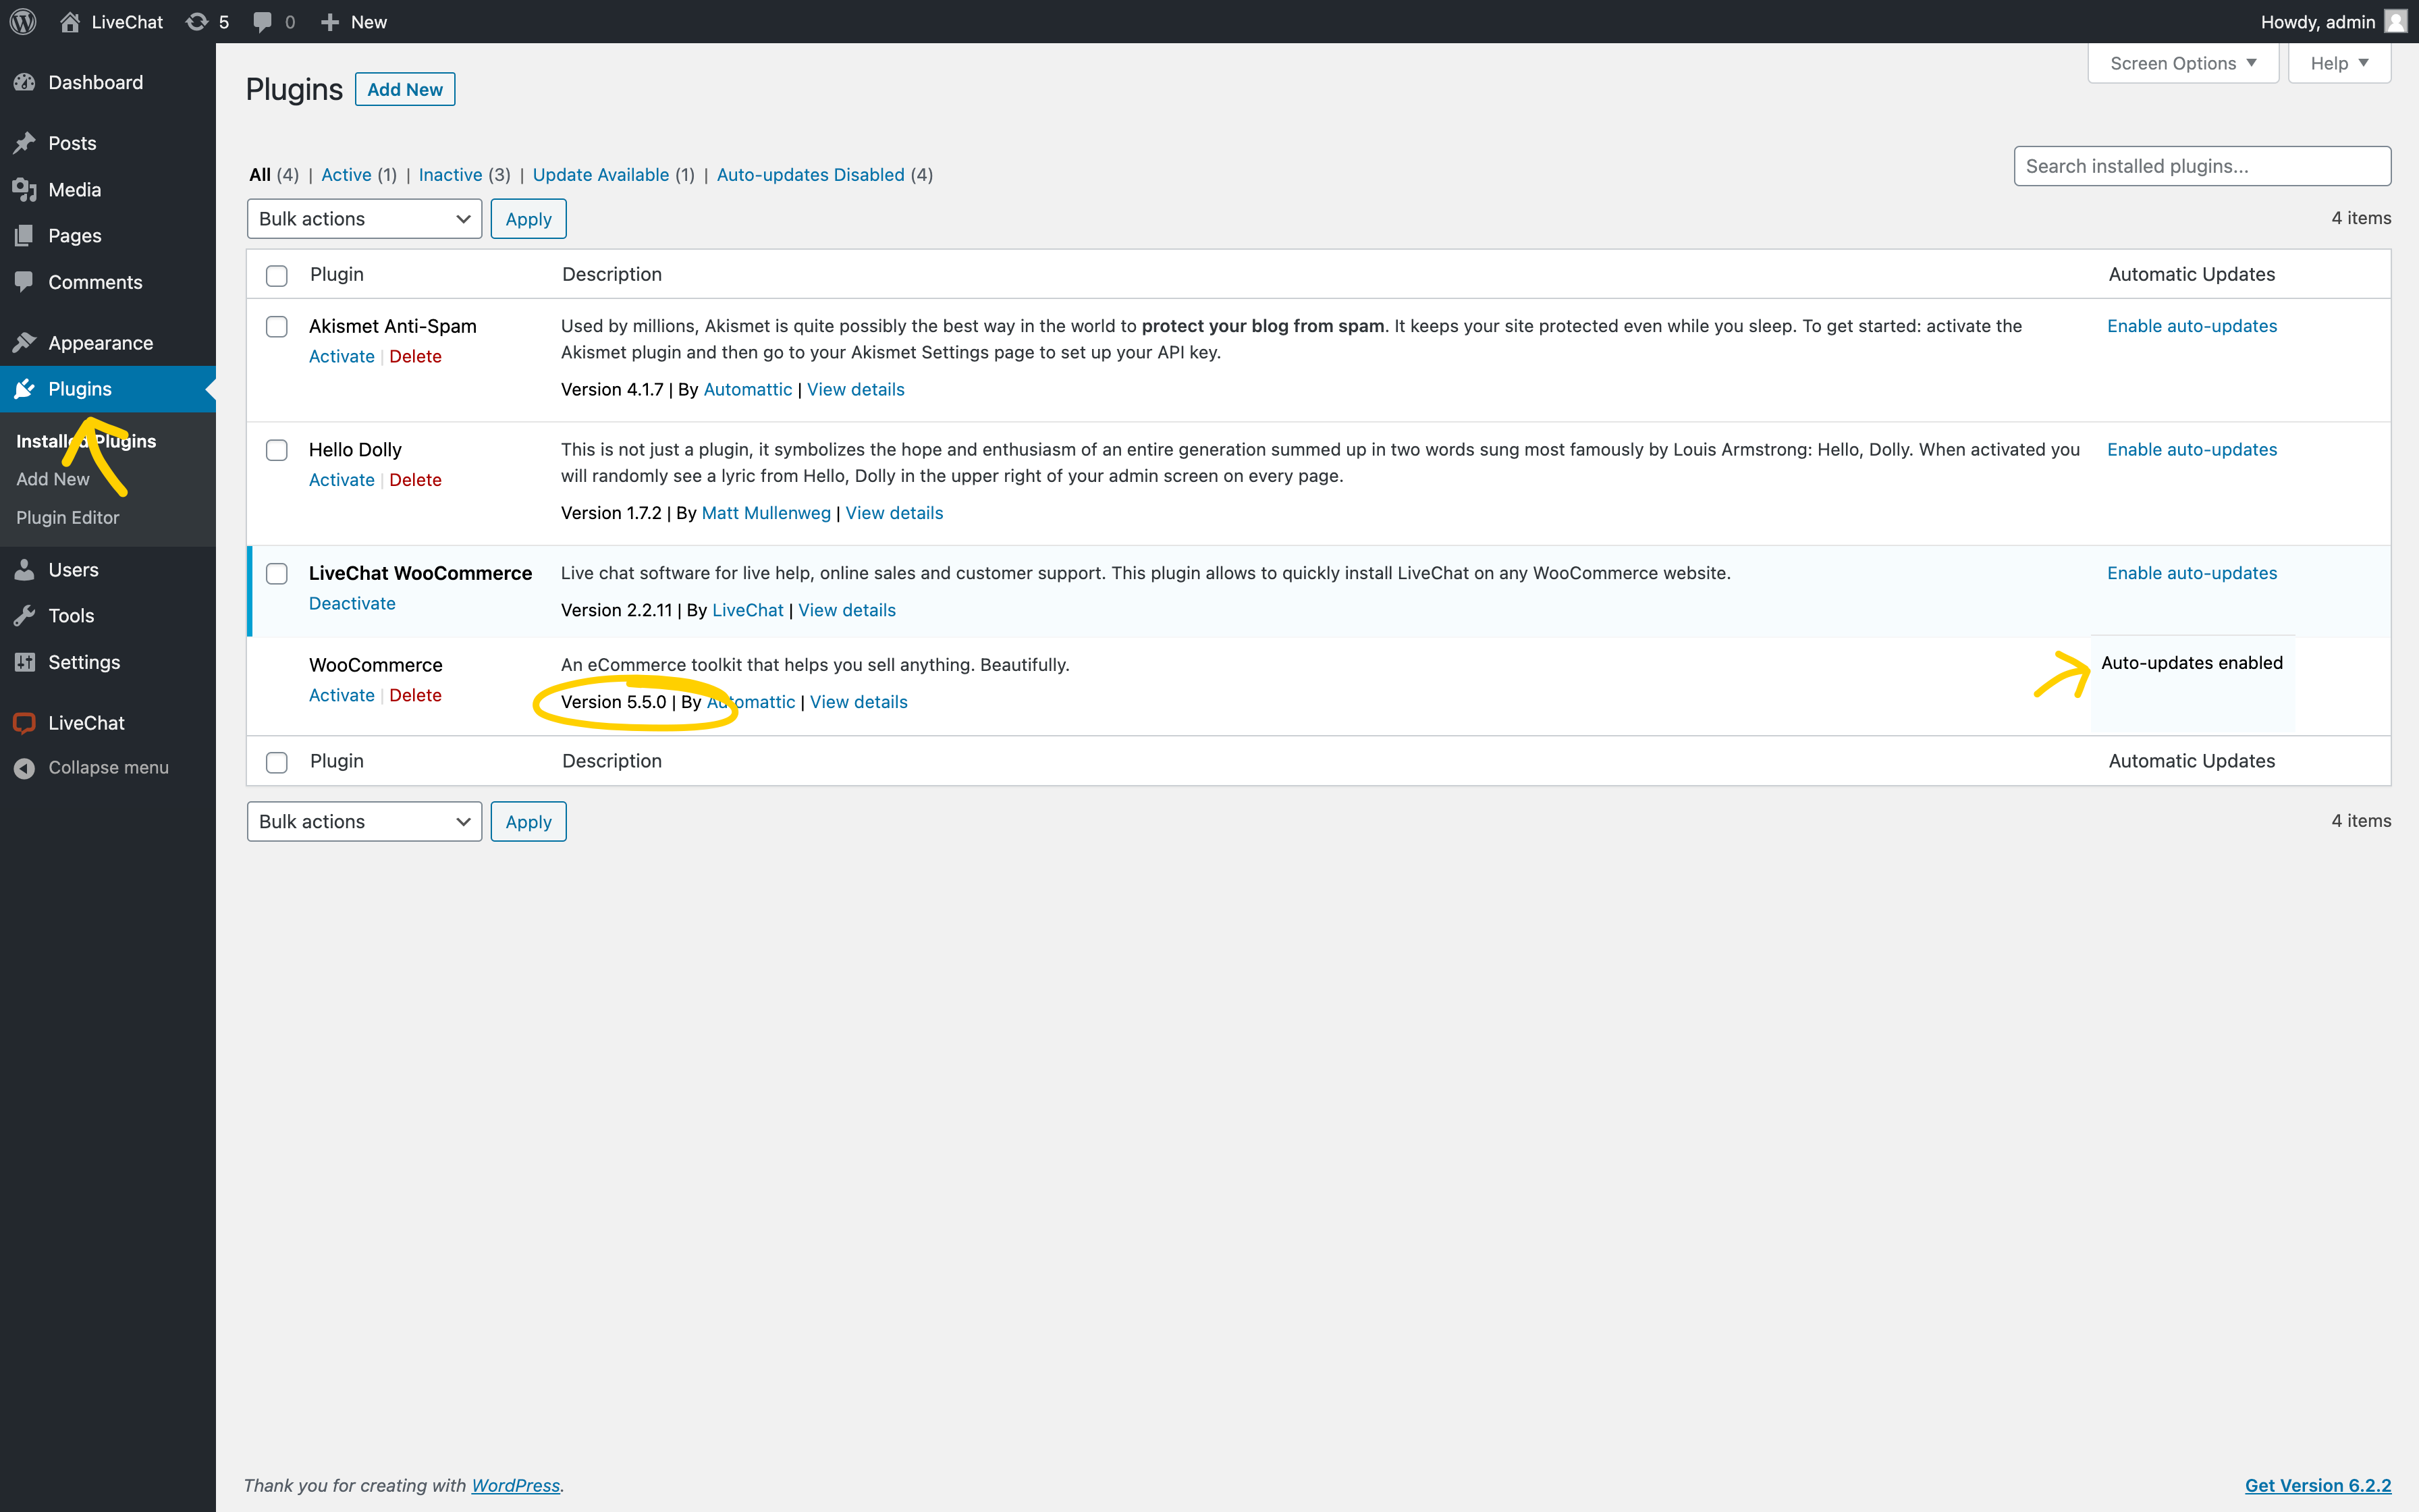Deactivate LiveChat WooCommerce plugin
The height and width of the screenshot is (1512, 2419).
point(352,603)
